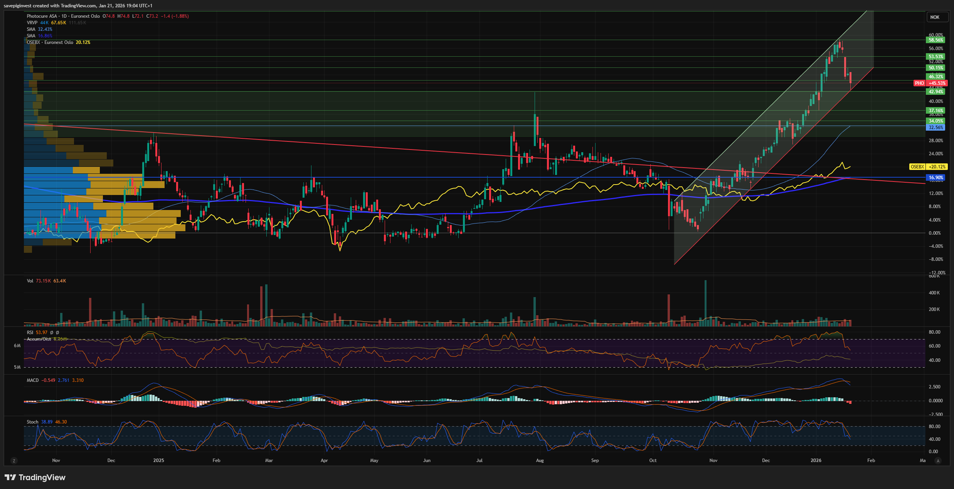This screenshot has width=954, height=489.
Task: Click the OSEBX Euronext Oslo comparison legend
Action: click(50, 42)
